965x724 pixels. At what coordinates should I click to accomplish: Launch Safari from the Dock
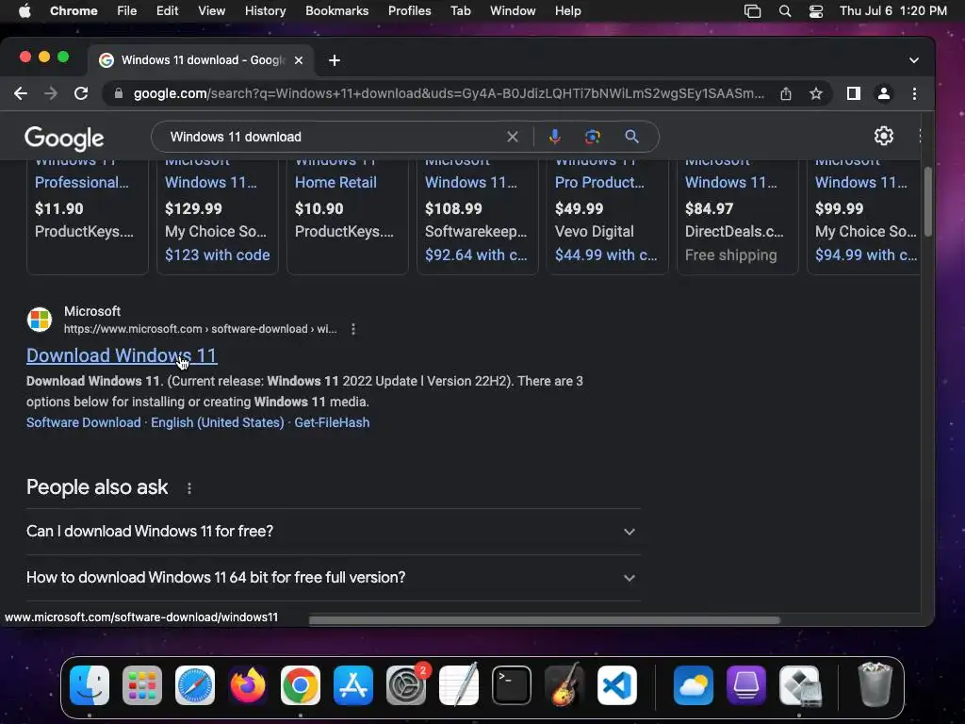click(195, 685)
